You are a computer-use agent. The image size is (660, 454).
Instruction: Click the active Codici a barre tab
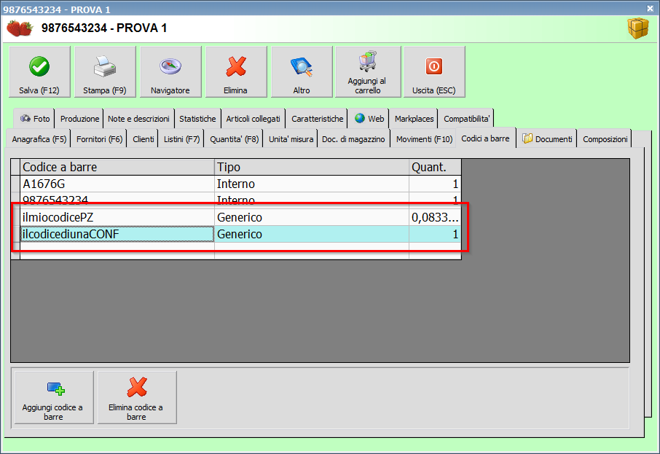click(x=485, y=138)
